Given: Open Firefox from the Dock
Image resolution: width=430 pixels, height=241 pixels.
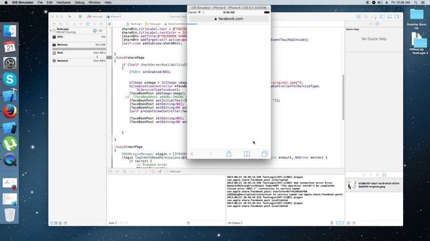Looking at the screenshot, I should point(9,112).
